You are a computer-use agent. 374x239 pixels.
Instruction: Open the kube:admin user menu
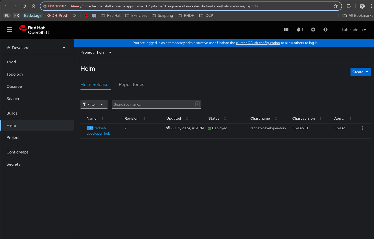(354, 30)
